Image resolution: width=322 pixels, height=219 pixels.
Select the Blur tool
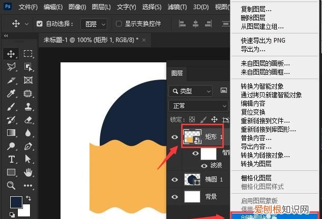(x=28, y=133)
